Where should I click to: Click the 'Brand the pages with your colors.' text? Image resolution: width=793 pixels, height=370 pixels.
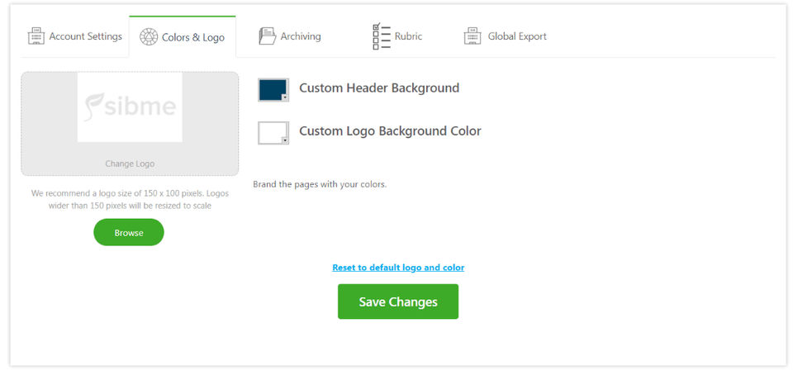tap(320, 184)
